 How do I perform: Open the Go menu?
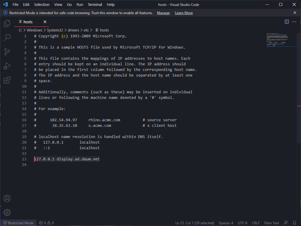click(69, 4)
